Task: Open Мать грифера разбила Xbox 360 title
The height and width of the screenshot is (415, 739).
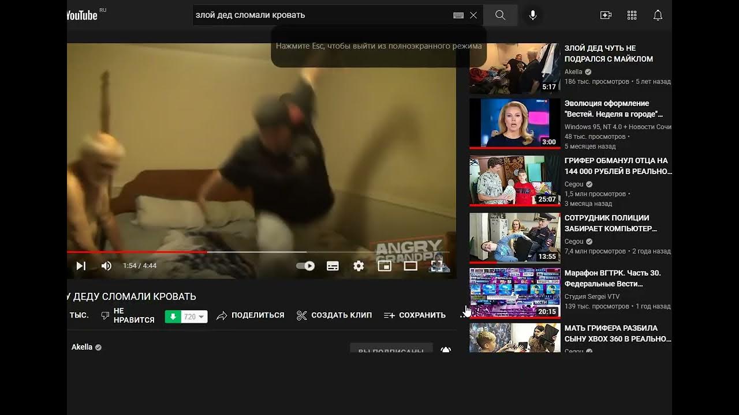Action: click(x=618, y=333)
